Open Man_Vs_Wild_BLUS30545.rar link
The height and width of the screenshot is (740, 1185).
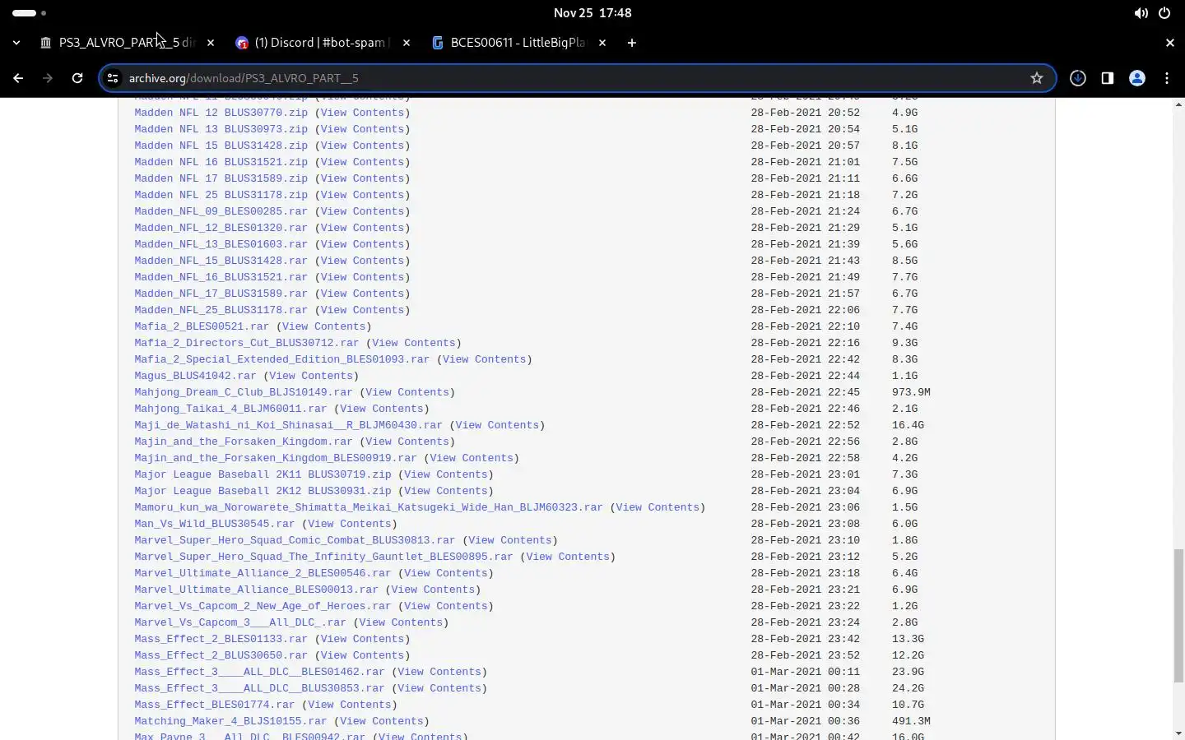point(214,524)
